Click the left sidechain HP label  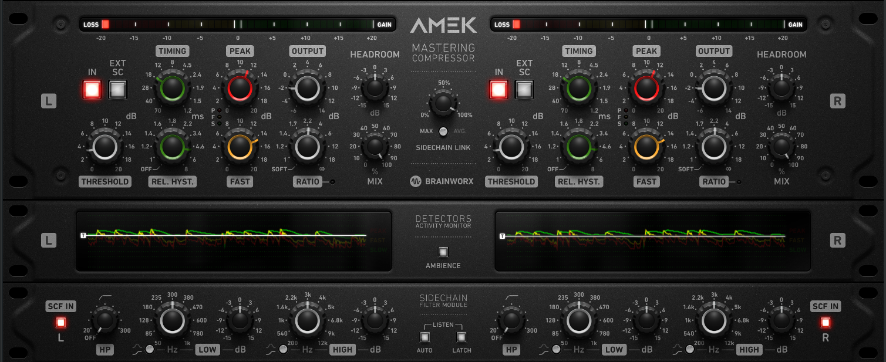click(105, 350)
